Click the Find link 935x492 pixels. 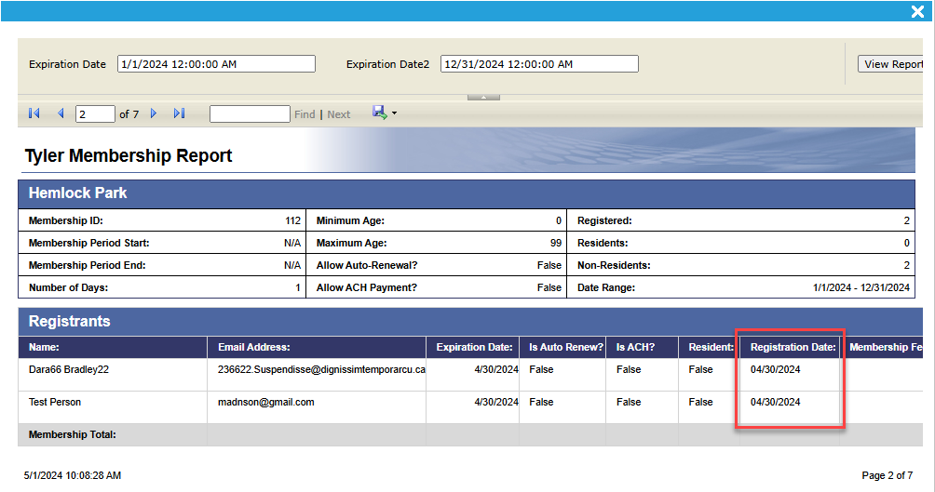[x=305, y=114]
